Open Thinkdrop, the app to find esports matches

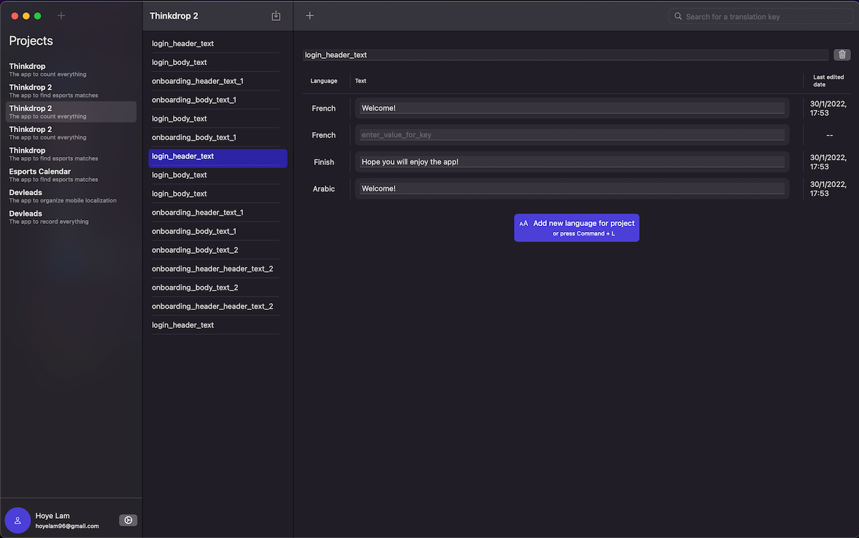71,154
